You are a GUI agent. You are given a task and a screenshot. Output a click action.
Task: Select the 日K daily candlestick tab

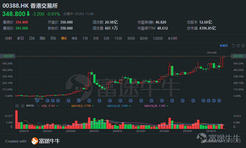coord(32,38)
